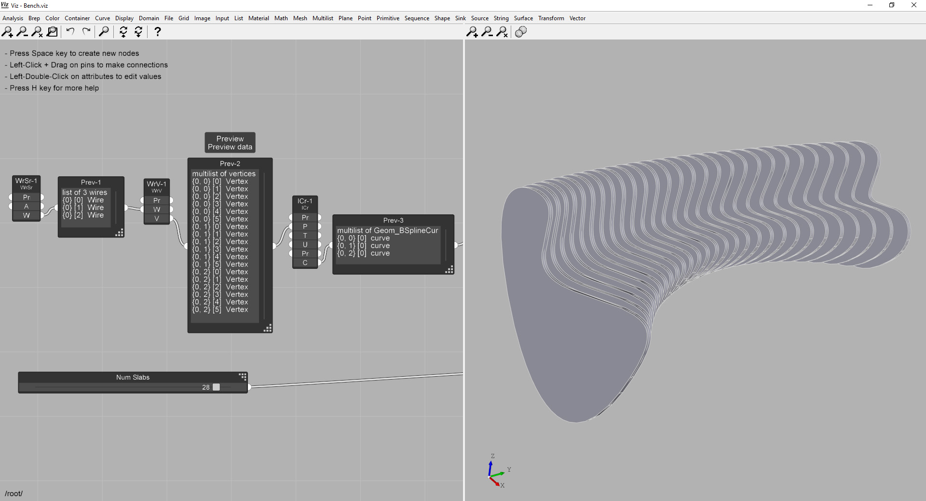Screen dimensions: 926x501
Task: Open the Sequence menu
Action: (x=417, y=18)
